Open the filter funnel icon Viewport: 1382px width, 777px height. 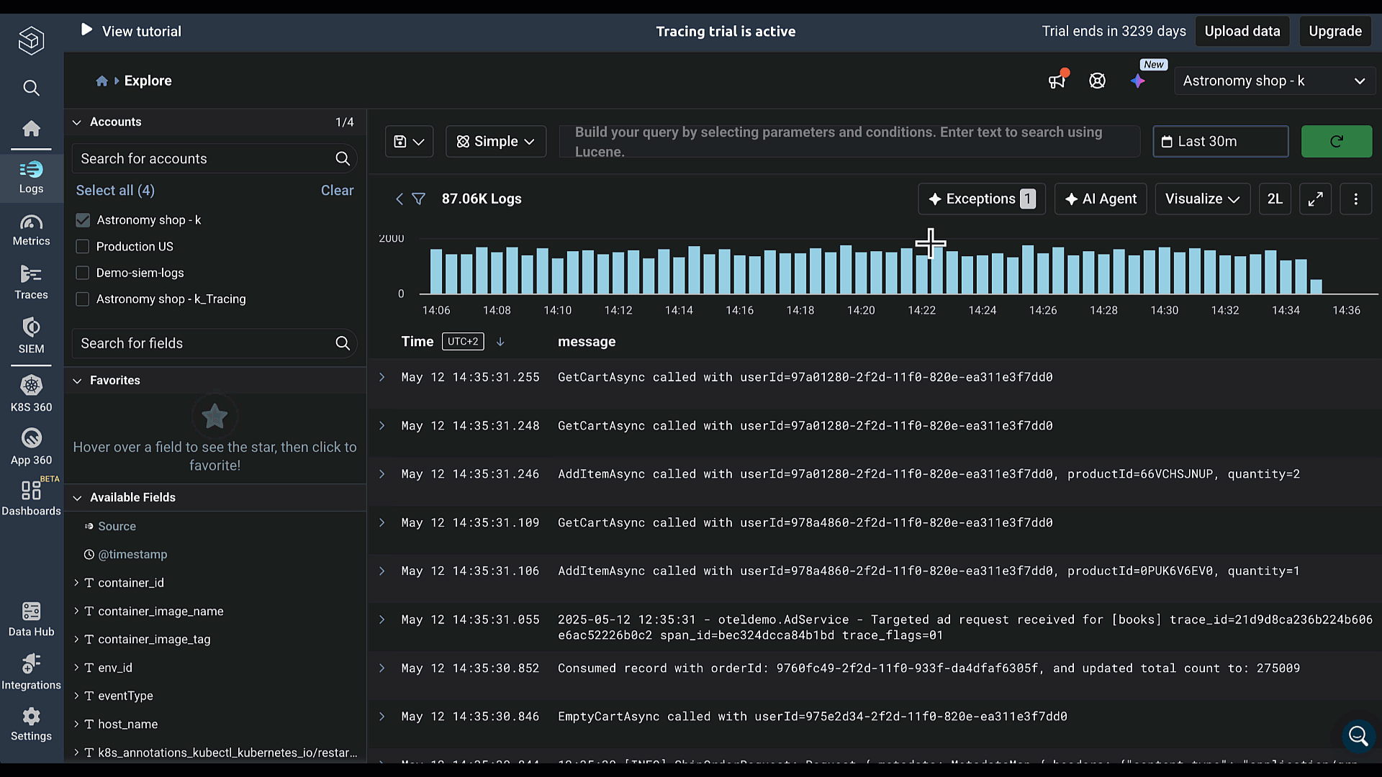[418, 199]
